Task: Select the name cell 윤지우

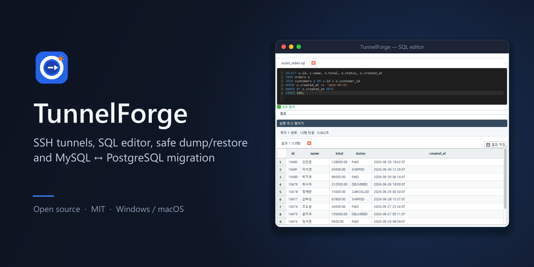Action: click(x=315, y=214)
